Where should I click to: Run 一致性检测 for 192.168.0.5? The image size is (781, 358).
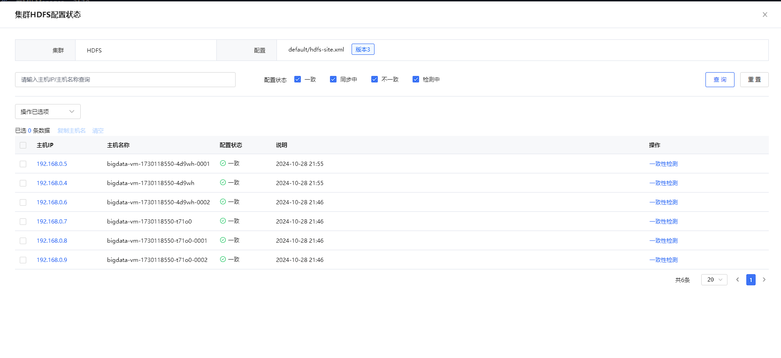click(x=663, y=164)
